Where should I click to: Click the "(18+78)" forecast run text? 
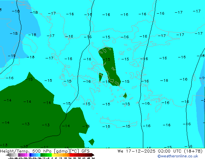pyautogui.click(x=193, y=151)
